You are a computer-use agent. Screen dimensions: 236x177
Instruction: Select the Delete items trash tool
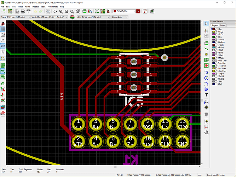tap(206, 115)
